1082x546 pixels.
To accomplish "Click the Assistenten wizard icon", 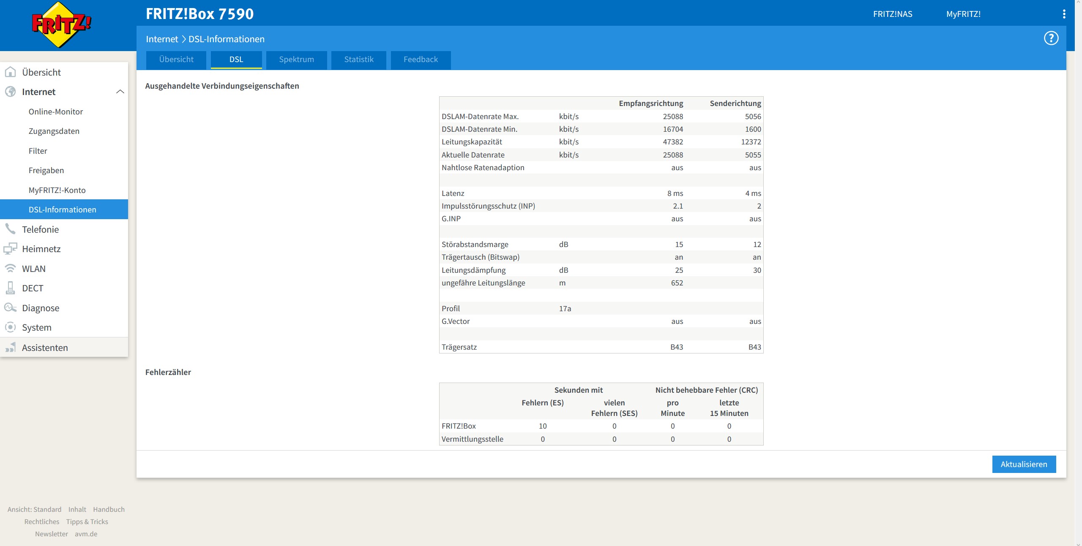I will pyautogui.click(x=10, y=348).
